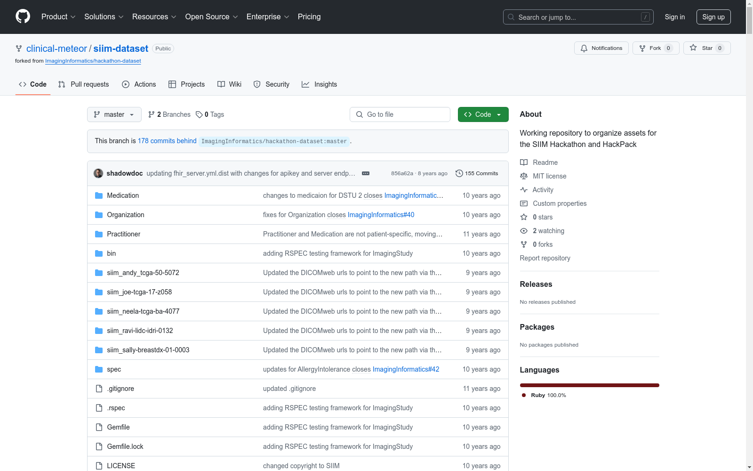Click the Sign in link

click(x=675, y=17)
